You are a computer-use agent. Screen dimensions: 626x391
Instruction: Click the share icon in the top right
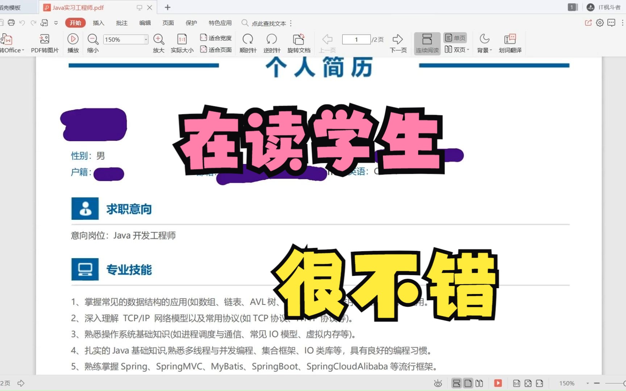tap(588, 23)
